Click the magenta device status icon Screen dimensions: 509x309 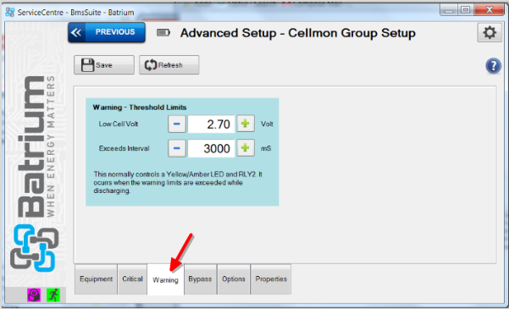tap(34, 295)
